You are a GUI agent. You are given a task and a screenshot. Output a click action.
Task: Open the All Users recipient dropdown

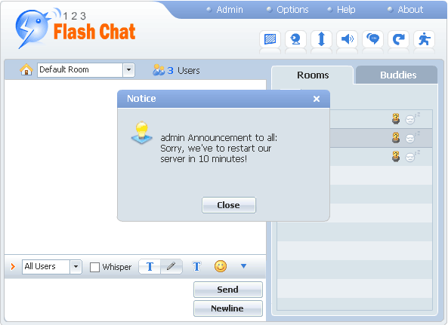click(x=76, y=267)
